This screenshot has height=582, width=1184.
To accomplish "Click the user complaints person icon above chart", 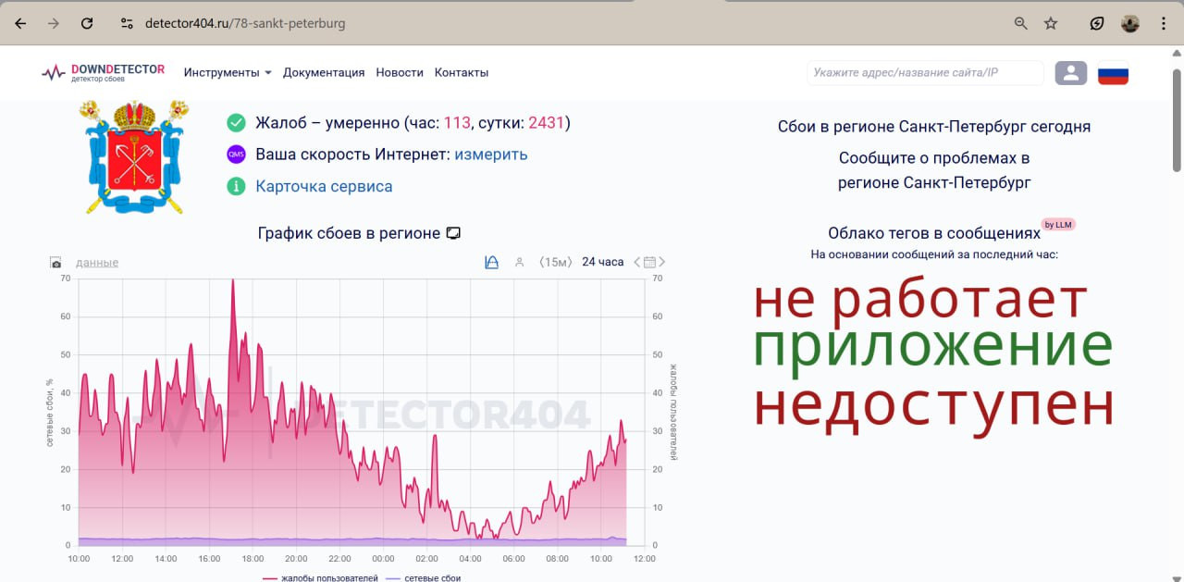I will click(x=519, y=263).
